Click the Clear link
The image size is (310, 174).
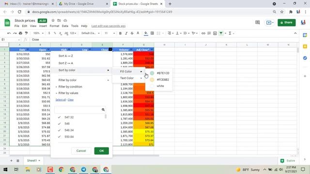pyautogui.click(x=71, y=100)
